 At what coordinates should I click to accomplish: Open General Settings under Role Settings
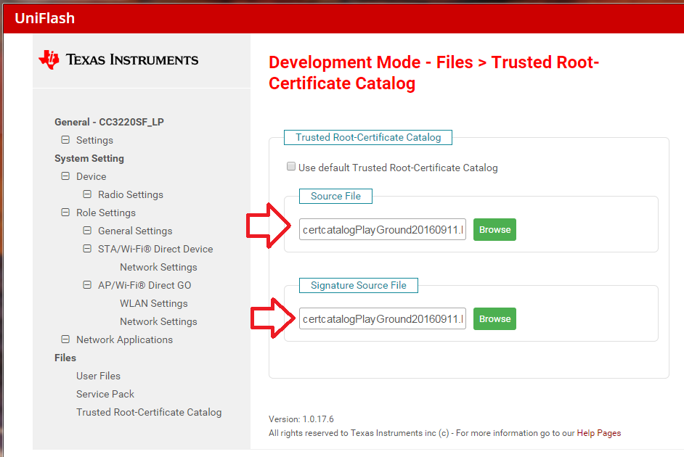(135, 231)
